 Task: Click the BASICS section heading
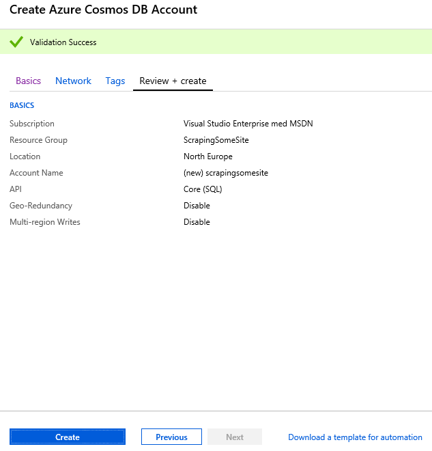click(22, 105)
